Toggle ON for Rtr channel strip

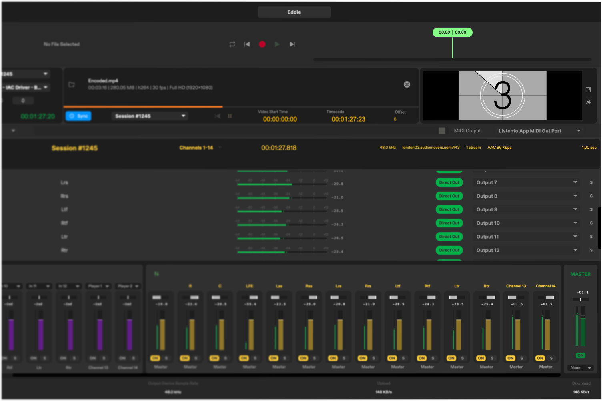[x=481, y=358]
